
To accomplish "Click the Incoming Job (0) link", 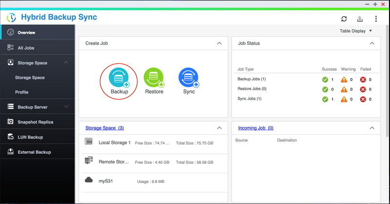I will tap(255, 128).
